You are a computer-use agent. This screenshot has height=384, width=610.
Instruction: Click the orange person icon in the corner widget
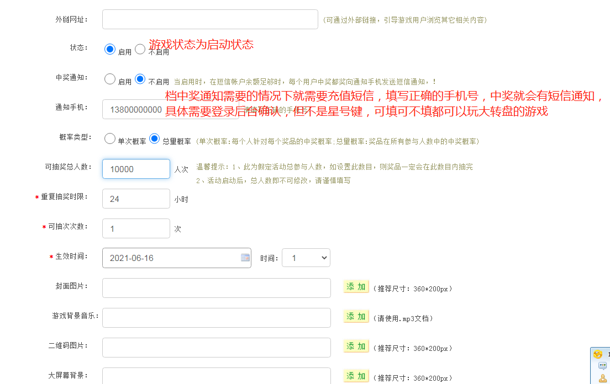pyautogui.click(x=602, y=378)
